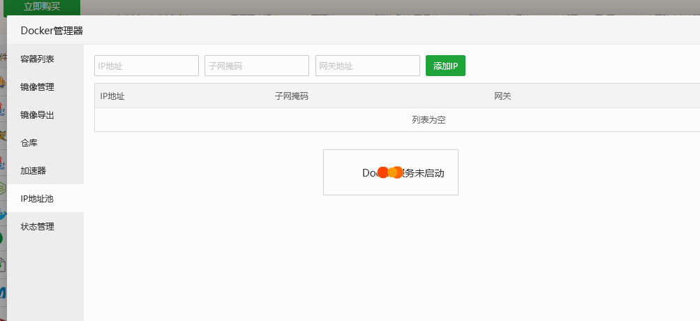
Task: Focus the IP地址 input field
Action: tap(147, 66)
